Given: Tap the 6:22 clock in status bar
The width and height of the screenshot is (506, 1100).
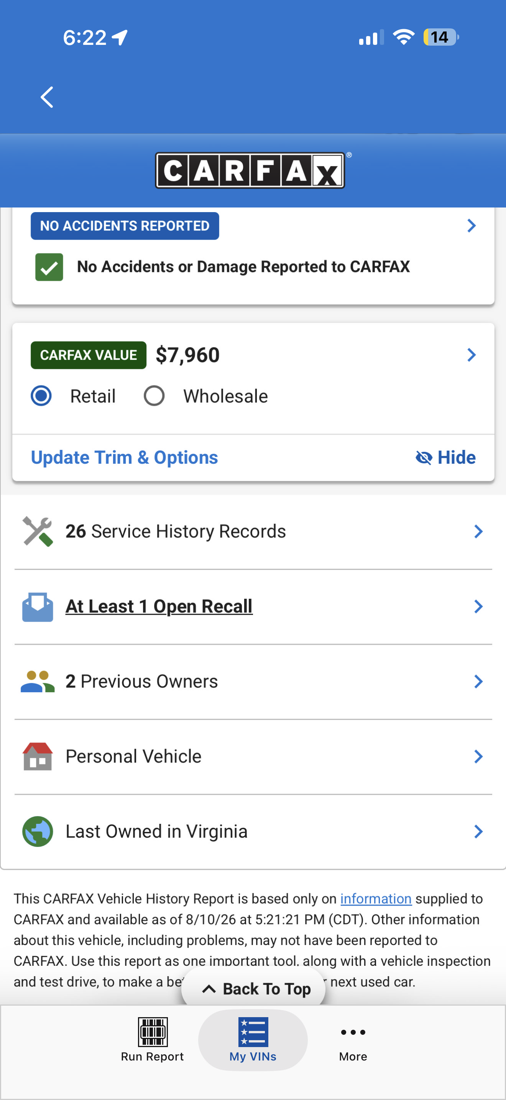Looking at the screenshot, I should pos(84,38).
